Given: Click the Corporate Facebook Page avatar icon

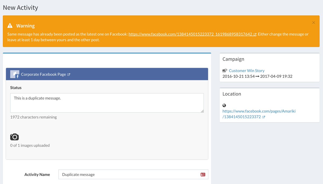Looking at the screenshot, I should point(15,74).
